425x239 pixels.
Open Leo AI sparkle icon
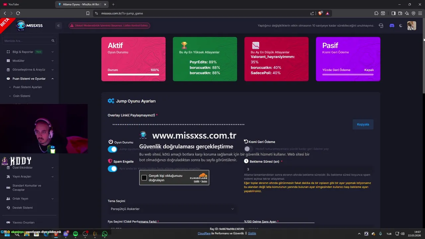[x=407, y=13]
